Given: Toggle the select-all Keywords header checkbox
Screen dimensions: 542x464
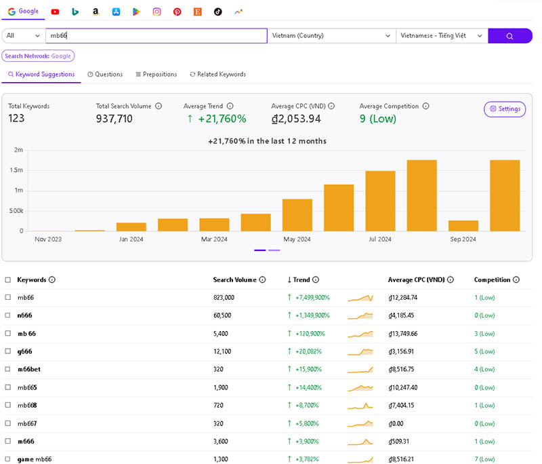Looking at the screenshot, I should click(8, 279).
